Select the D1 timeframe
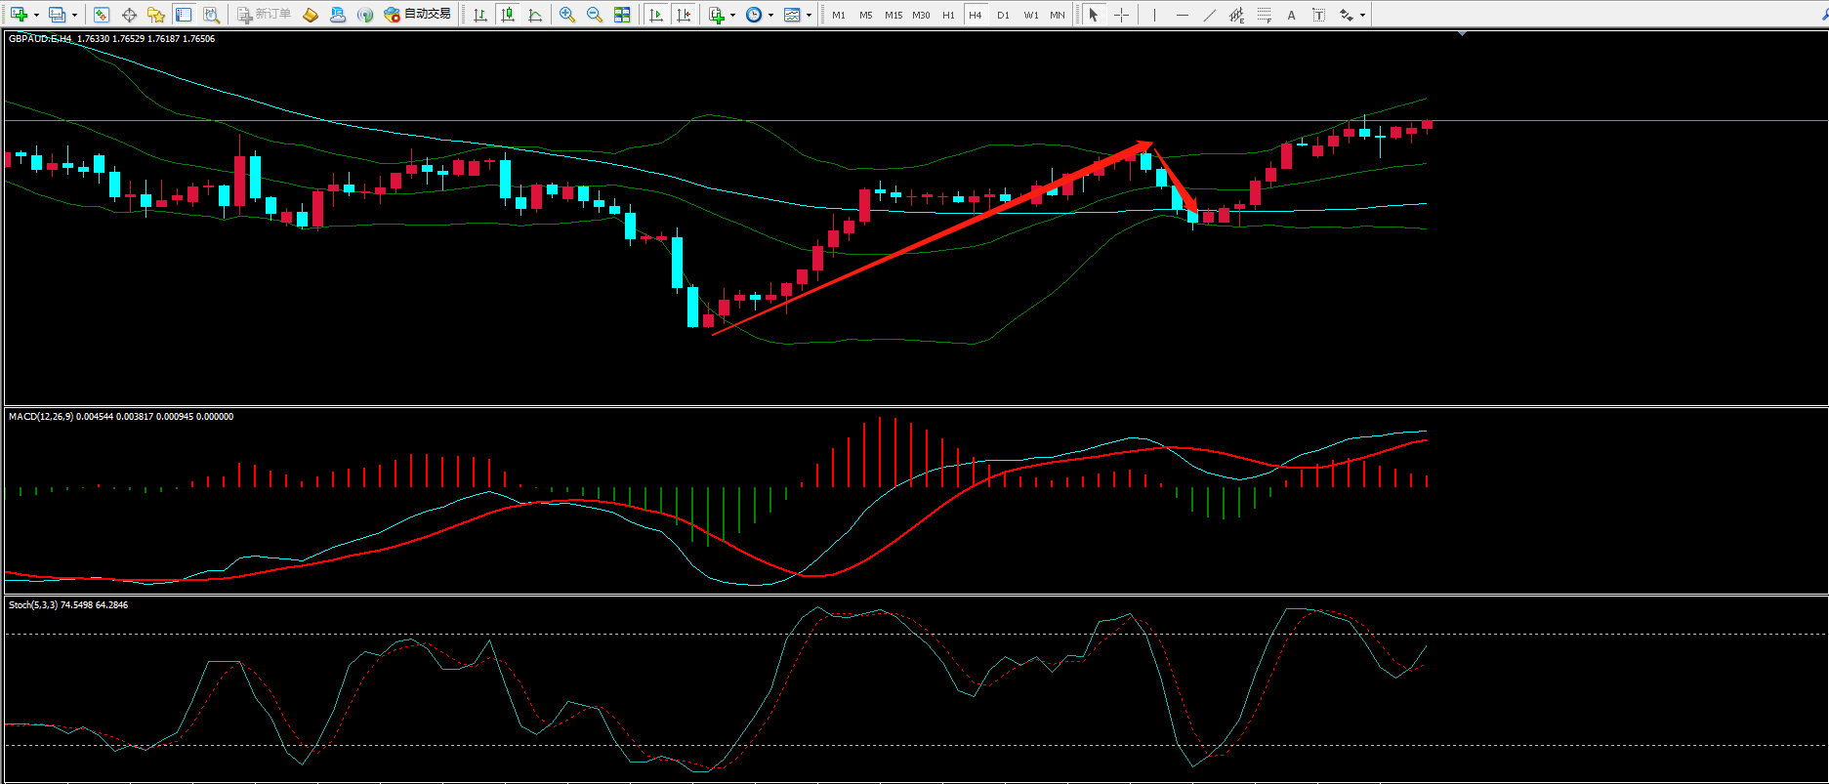Screen dimensions: 1829x784 (x=1003, y=15)
